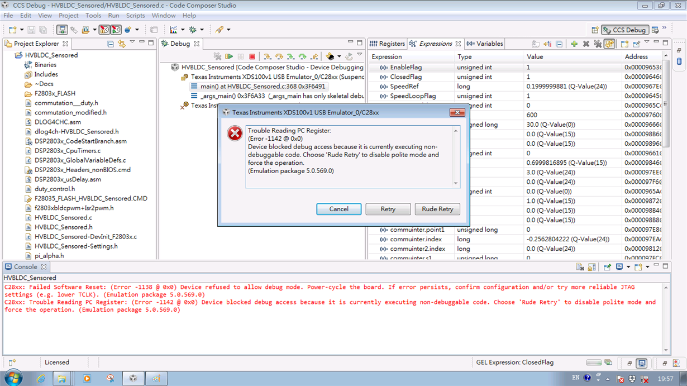Click the Step Into icon in Debug view

coord(268,56)
